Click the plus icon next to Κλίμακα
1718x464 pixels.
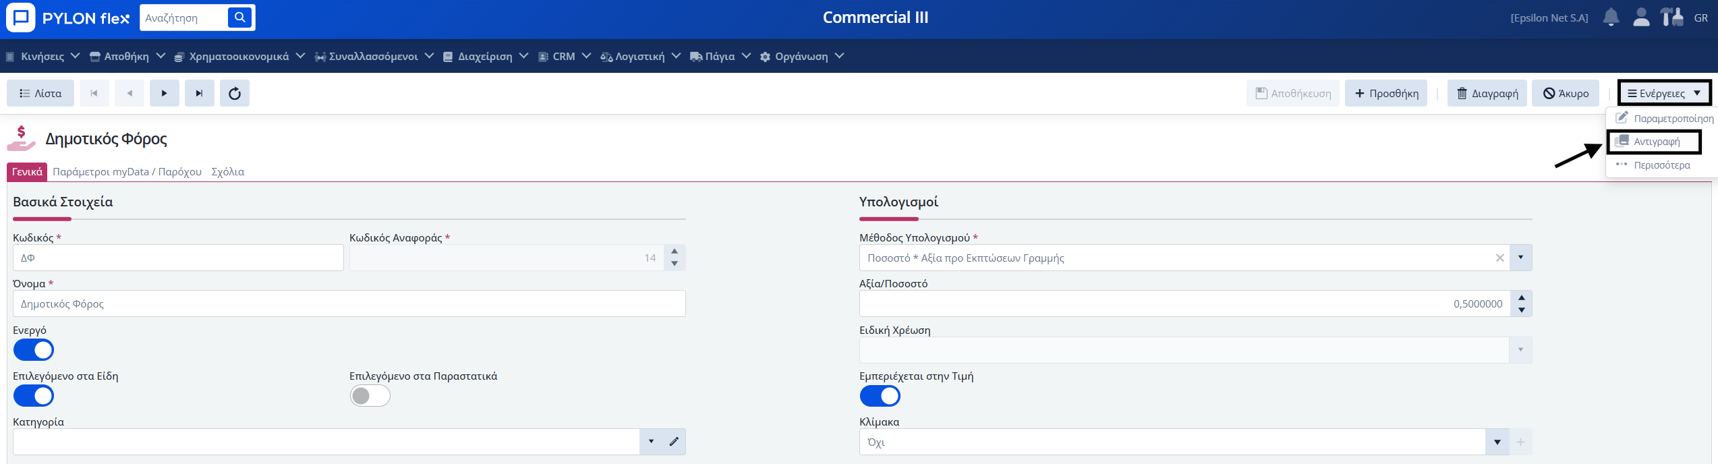point(1520,442)
